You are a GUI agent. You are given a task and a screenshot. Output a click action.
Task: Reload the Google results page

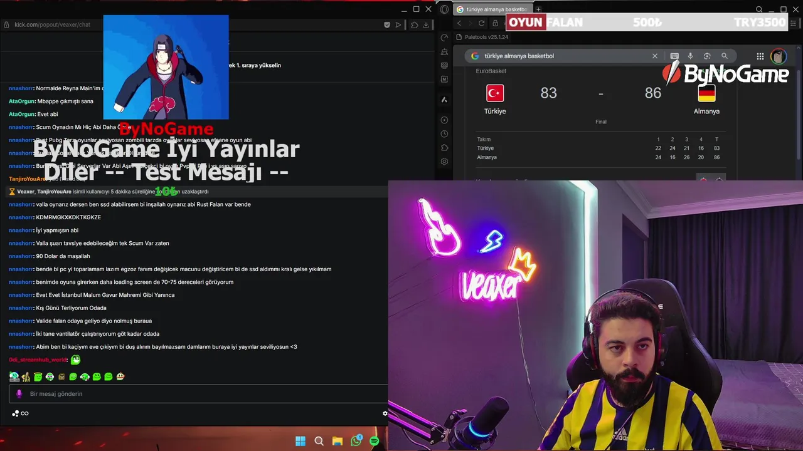[x=481, y=23]
